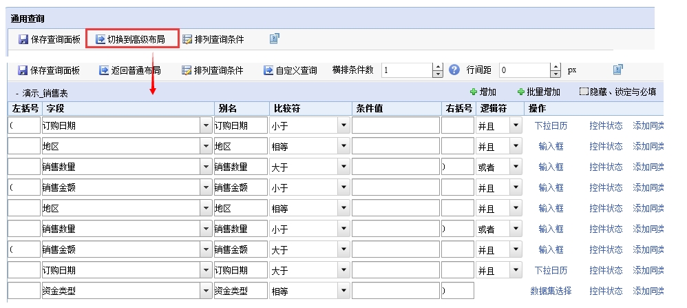The image size is (687, 308).
Task: Click the help document icon beside the px field
Action: tap(617, 70)
